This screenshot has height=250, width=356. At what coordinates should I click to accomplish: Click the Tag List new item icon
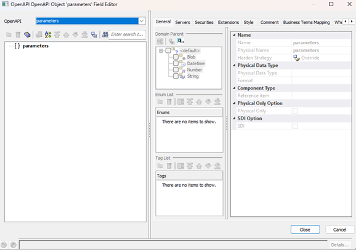[x=160, y=166]
